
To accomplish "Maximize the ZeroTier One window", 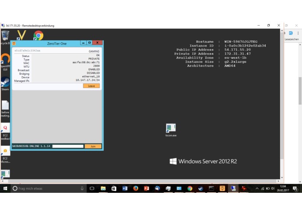I will click(90, 43).
